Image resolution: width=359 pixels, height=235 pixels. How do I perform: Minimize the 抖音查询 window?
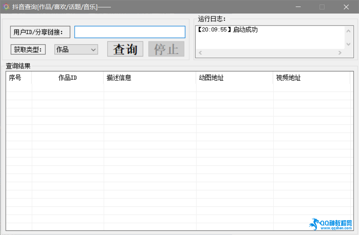[298, 7]
